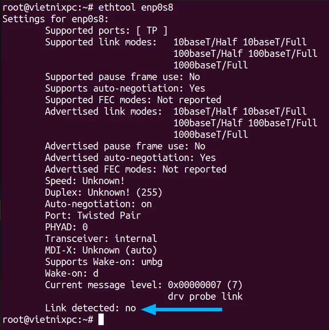The image size is (329, 330).
Task: Click the 'drv probe link' text
Action: (x=205, y=297)
